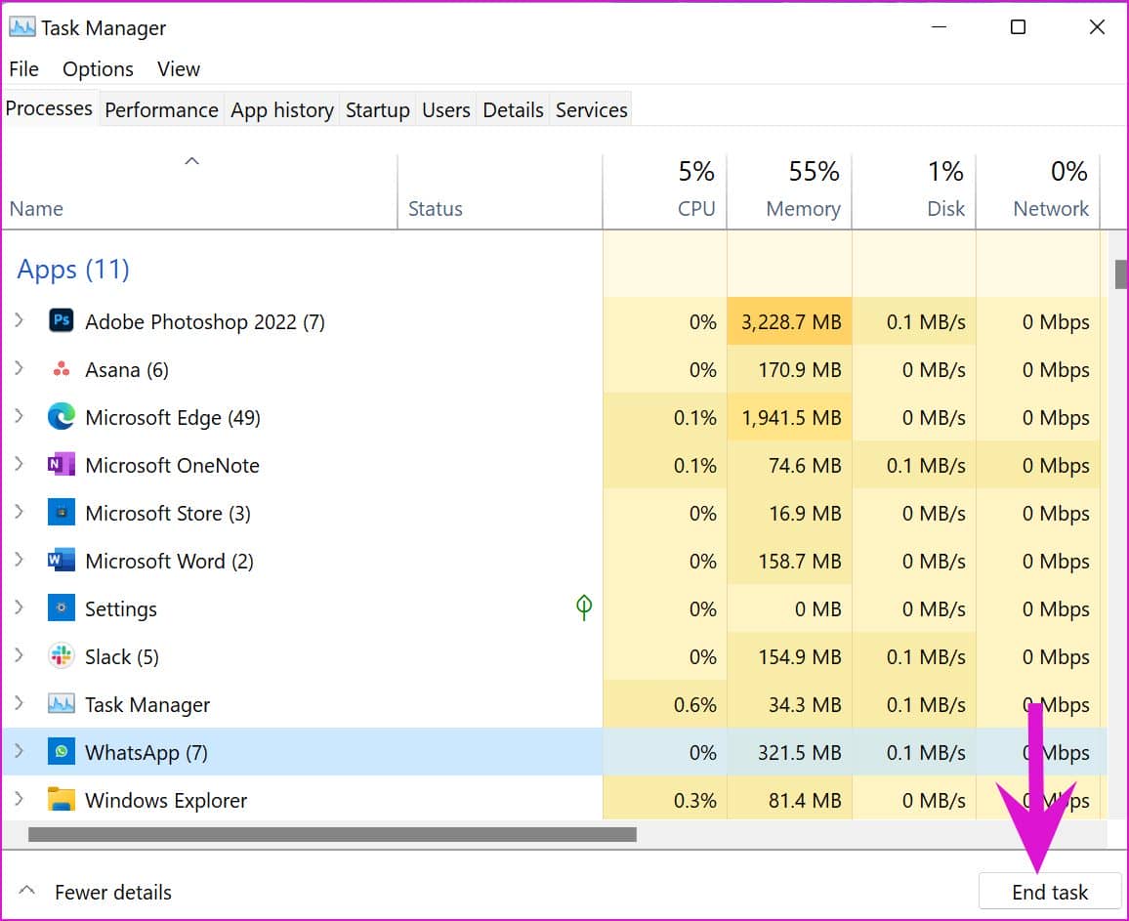The image size is (1129, 921).
Task: Select the Microsoft Word icon
Action: (62, 561)
